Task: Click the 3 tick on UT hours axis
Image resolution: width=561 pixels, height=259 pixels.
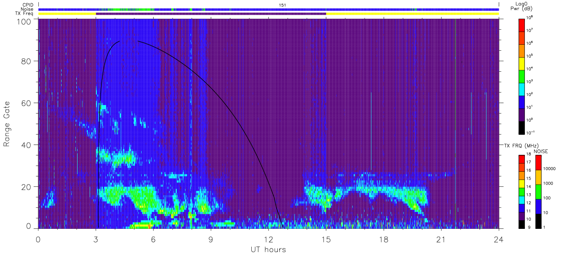Action: coord(96,240)
